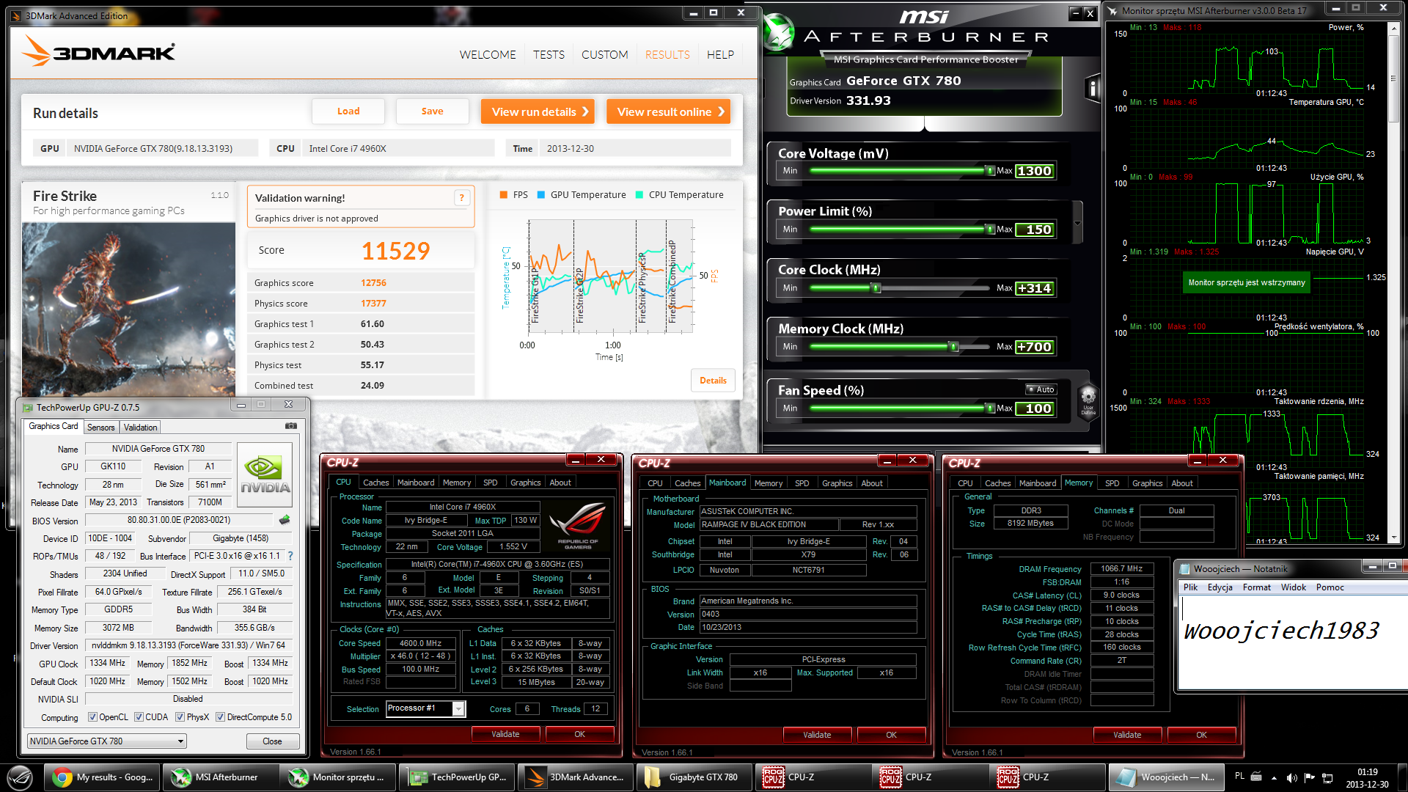The width and height of the screenshot is (1408, 792).
Task: Toggle the fan speed Auto button
Action: pyautogui.click(x=1041, y=389)
